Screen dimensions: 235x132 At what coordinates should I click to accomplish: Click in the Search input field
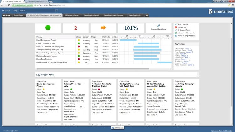click(x=37, y=10)
